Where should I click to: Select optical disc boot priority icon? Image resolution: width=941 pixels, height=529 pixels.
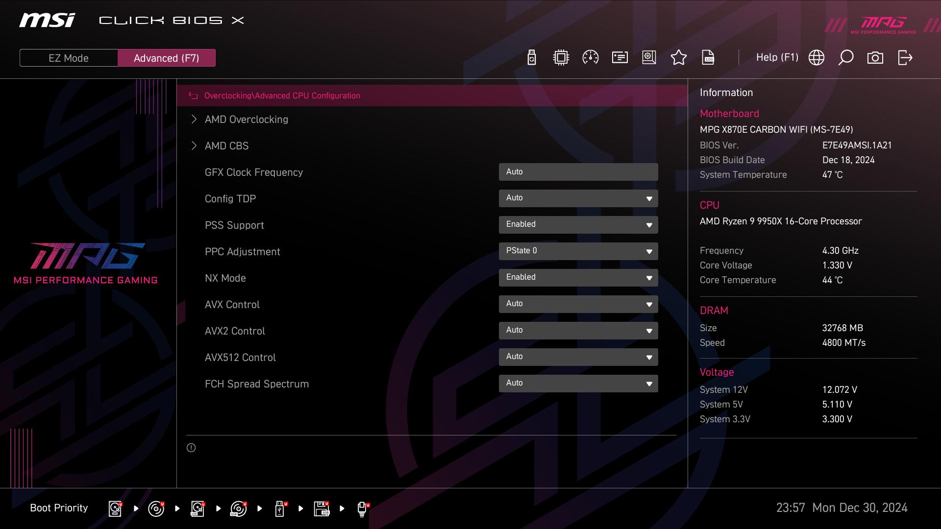pyautogui.click(x=156, y=508)
